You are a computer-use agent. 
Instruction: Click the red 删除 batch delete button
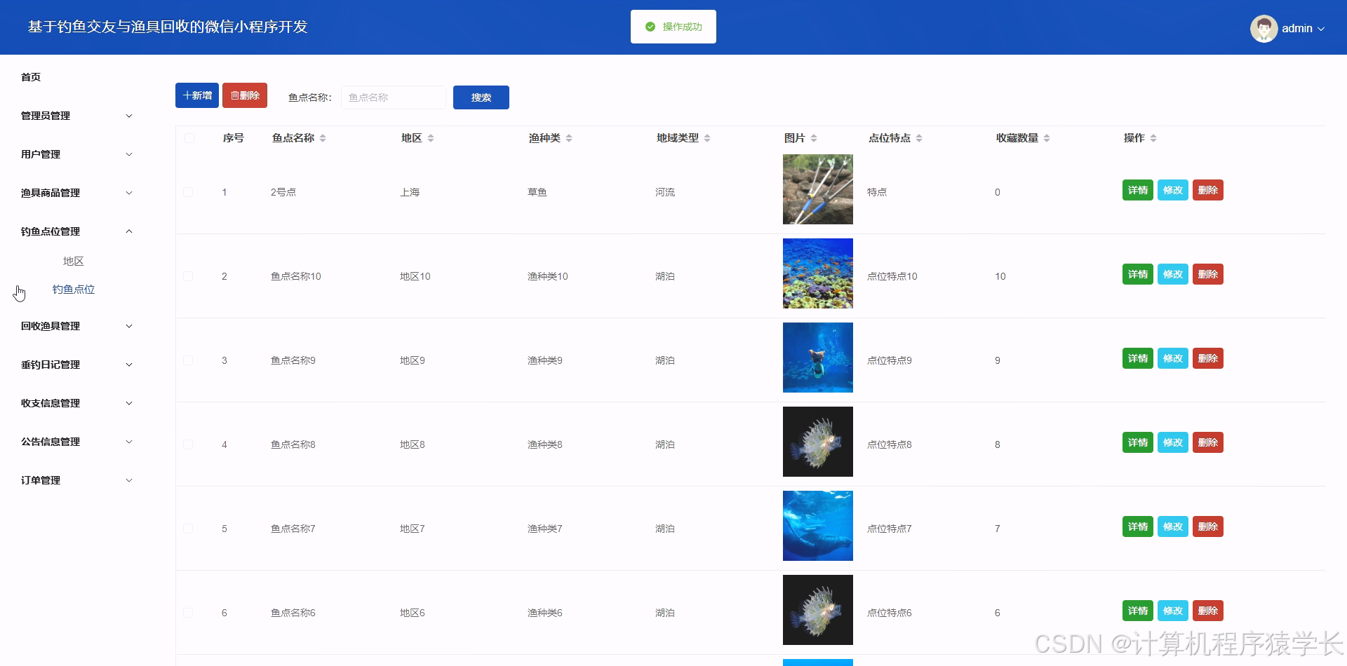(245, 95)
